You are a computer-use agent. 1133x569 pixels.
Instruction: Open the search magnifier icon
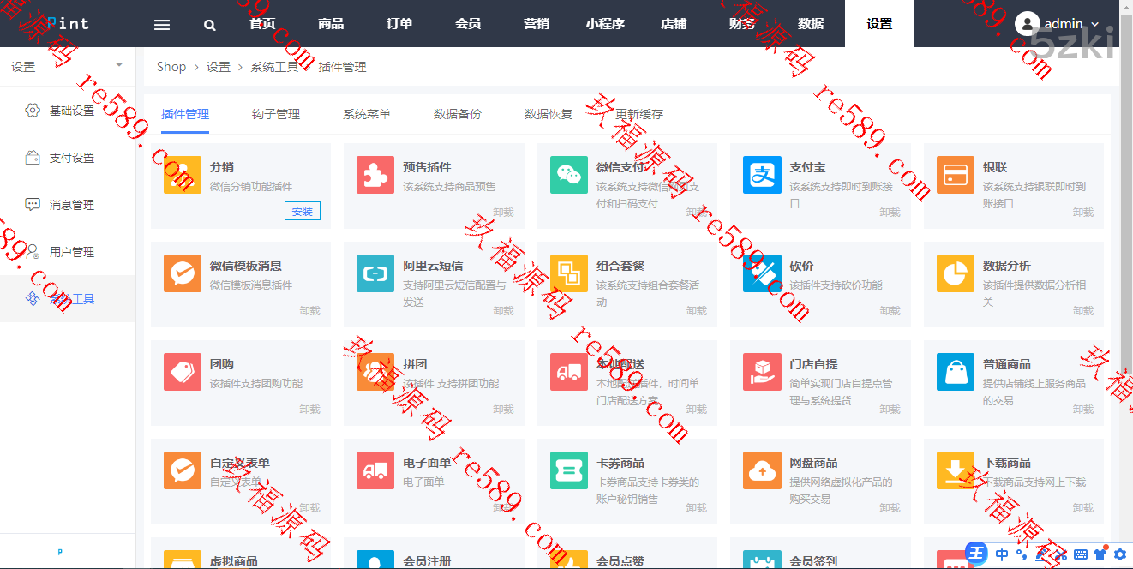[210, 25]
